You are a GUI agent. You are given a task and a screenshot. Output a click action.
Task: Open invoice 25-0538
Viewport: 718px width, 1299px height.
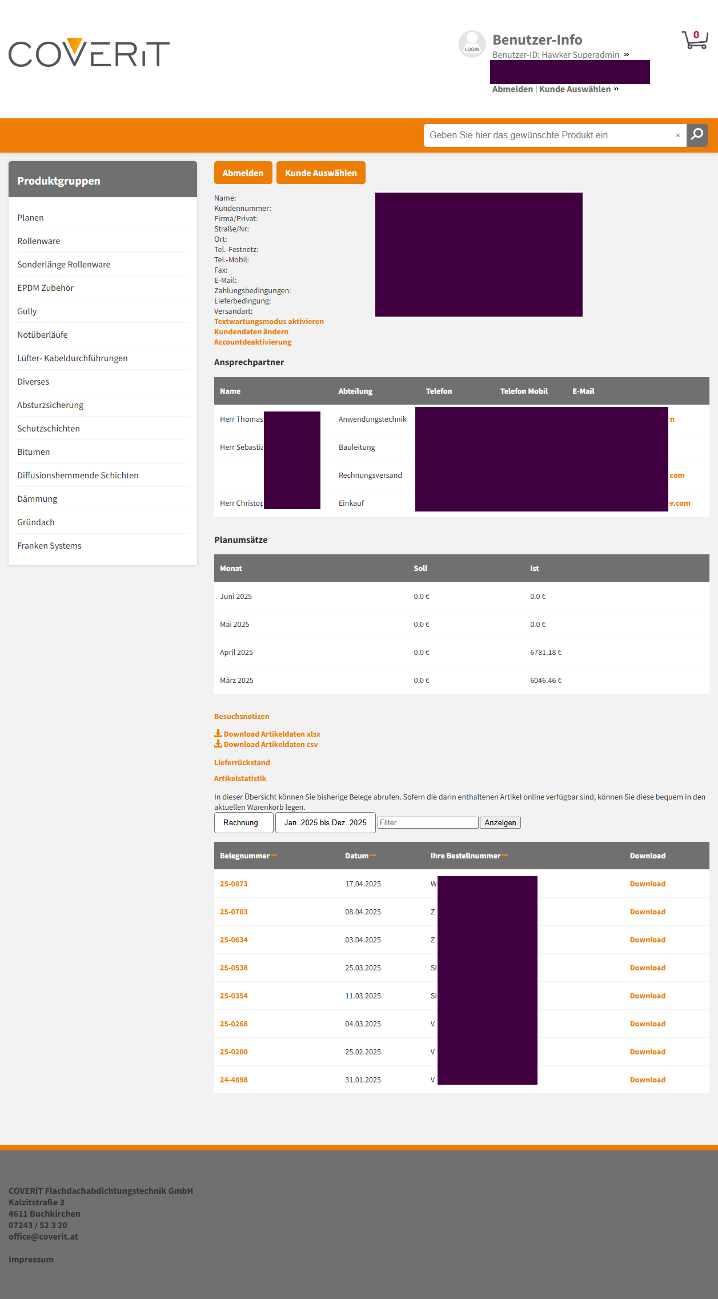pos(234,968)
